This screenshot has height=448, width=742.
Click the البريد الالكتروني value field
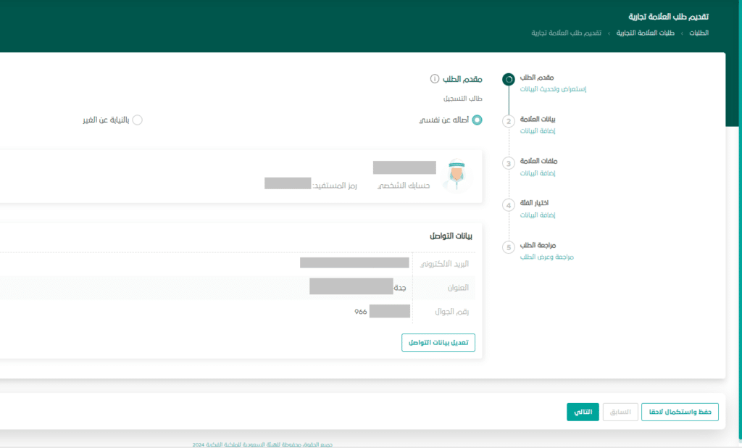[354, 263]
